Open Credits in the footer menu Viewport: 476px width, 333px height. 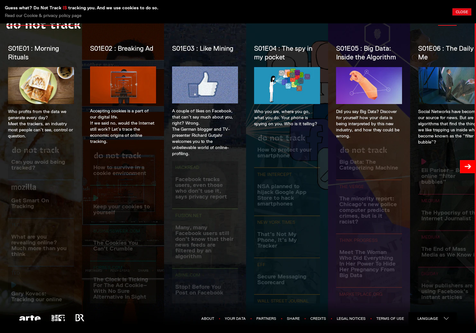318,319
